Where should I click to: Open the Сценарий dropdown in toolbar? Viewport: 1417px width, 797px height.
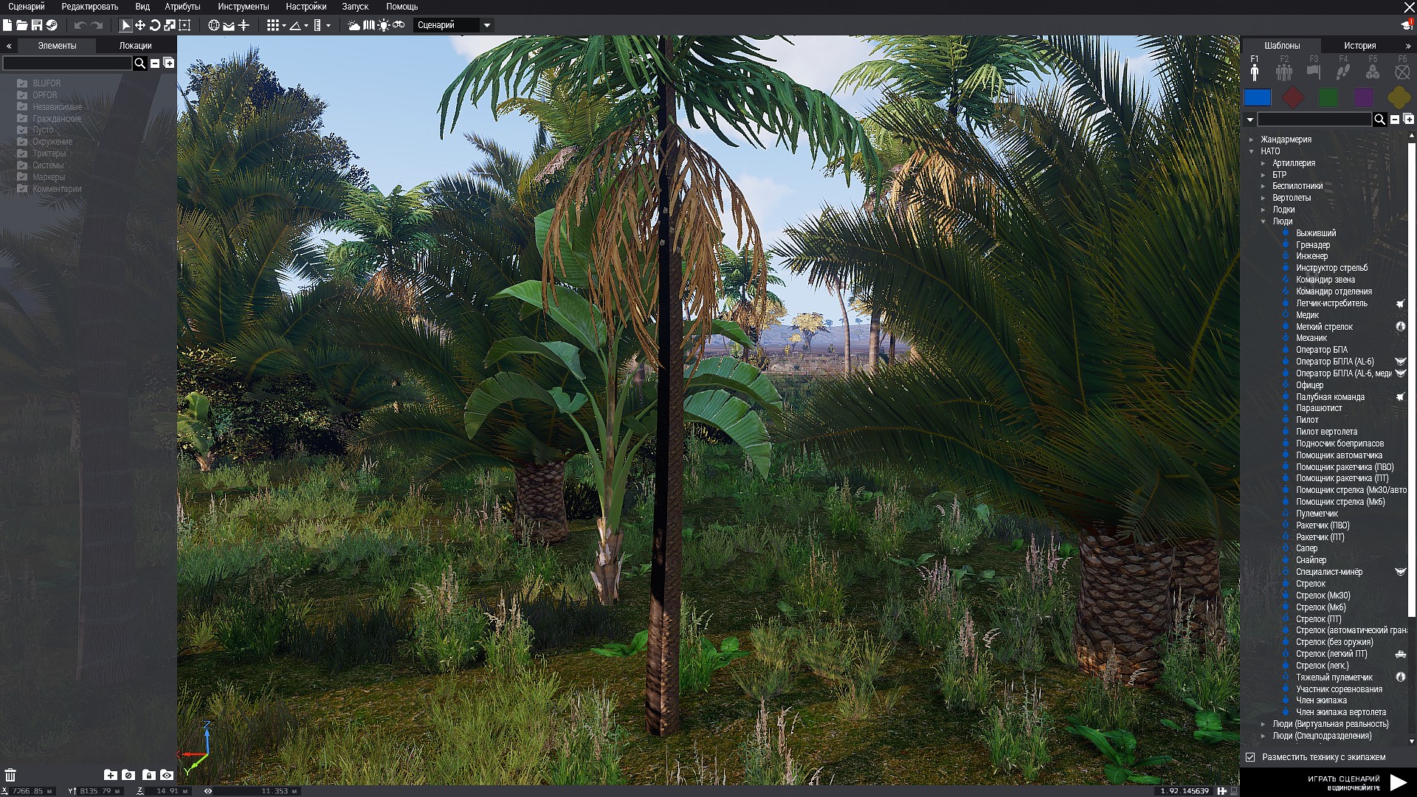tap(486, 25)
